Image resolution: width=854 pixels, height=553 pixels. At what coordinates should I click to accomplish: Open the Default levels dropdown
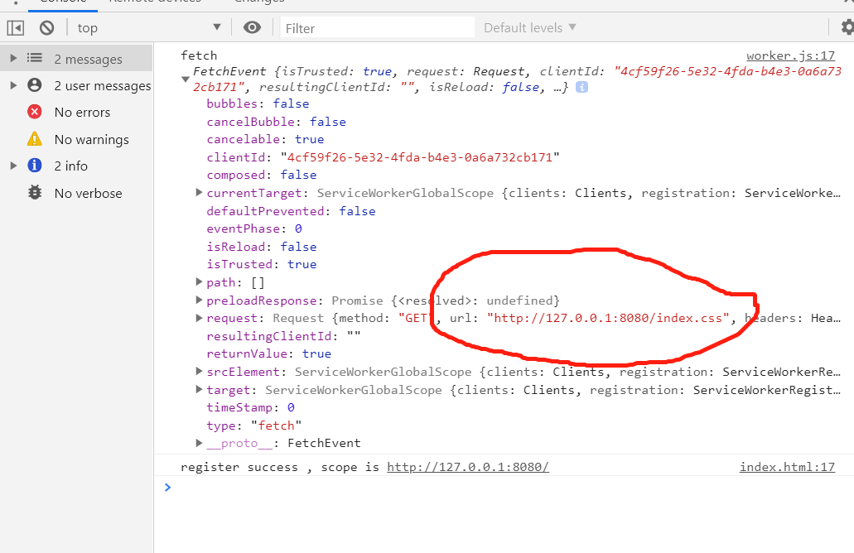coord(529,28)
